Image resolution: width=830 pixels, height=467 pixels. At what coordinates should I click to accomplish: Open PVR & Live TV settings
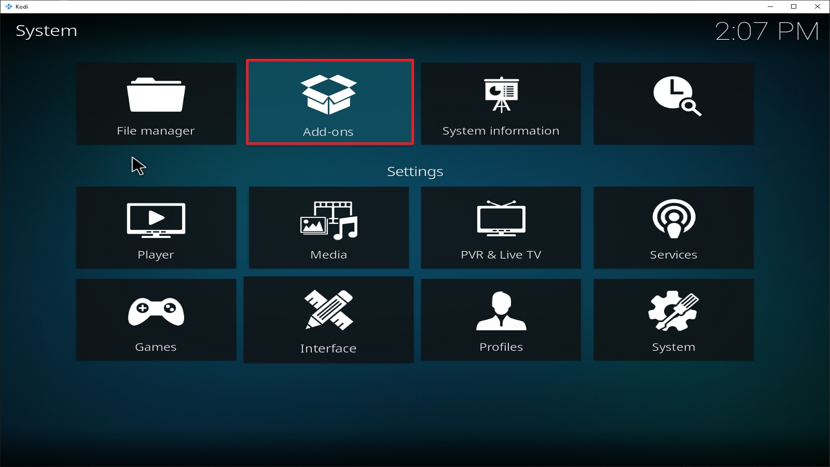(x=501, y=227)
